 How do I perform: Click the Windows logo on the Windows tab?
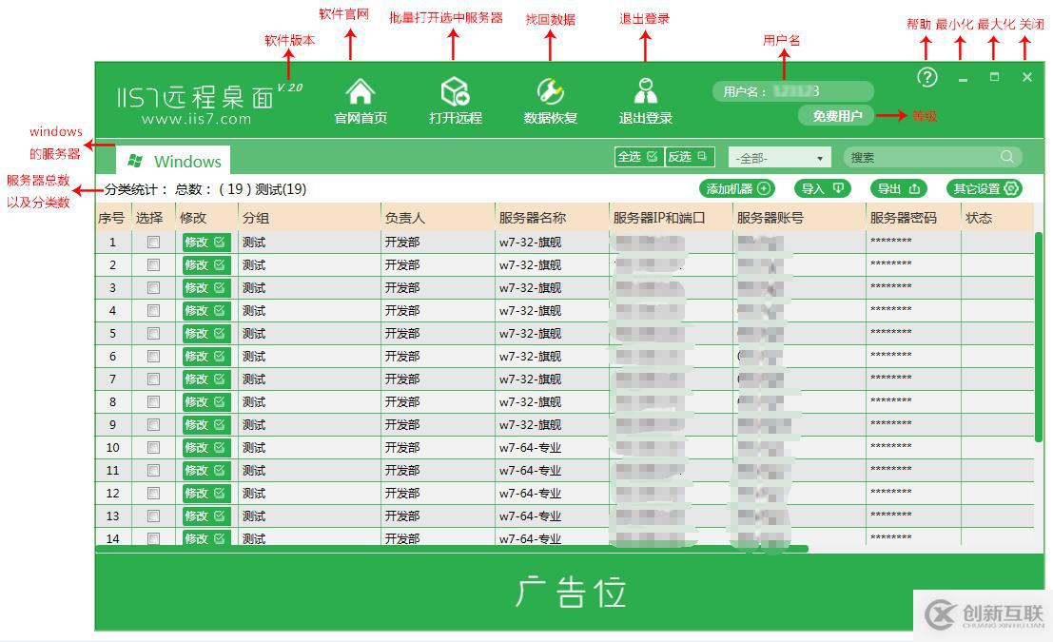136,160
